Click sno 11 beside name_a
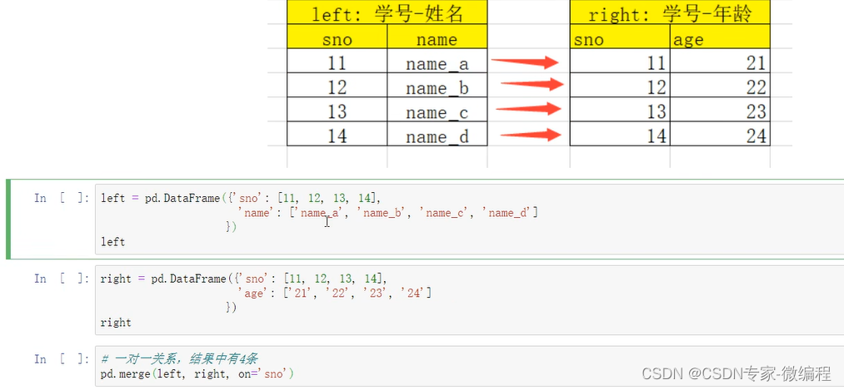The image size is (844, 390). tap(337, 62)
